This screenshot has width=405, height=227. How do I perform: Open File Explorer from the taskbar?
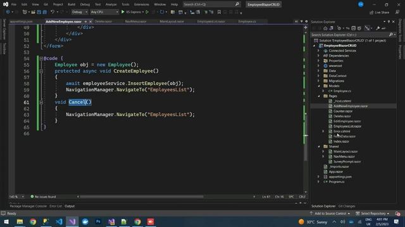[x=20, y=221]
